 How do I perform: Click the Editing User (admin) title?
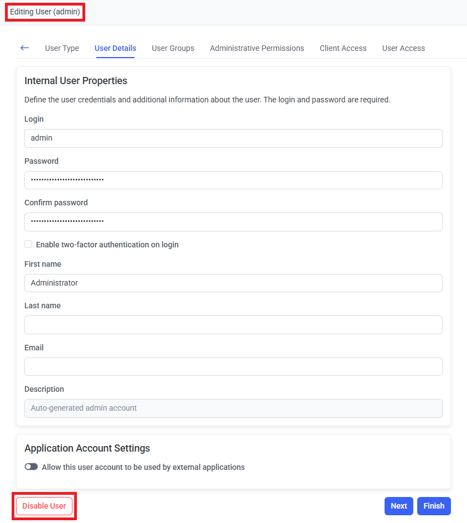click(45, 12)
